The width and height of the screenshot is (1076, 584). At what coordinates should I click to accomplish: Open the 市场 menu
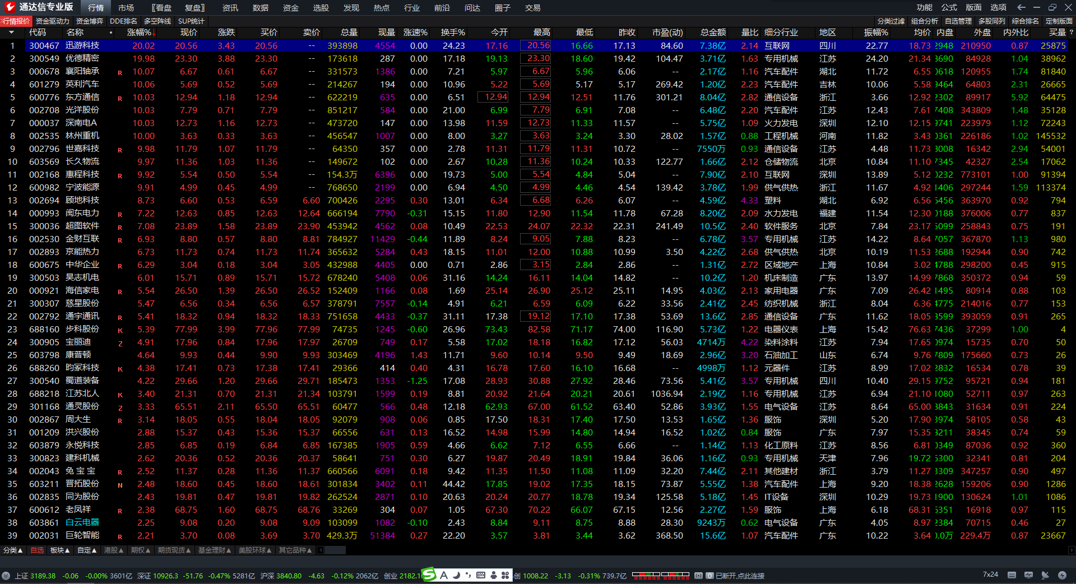pos(126,8)
